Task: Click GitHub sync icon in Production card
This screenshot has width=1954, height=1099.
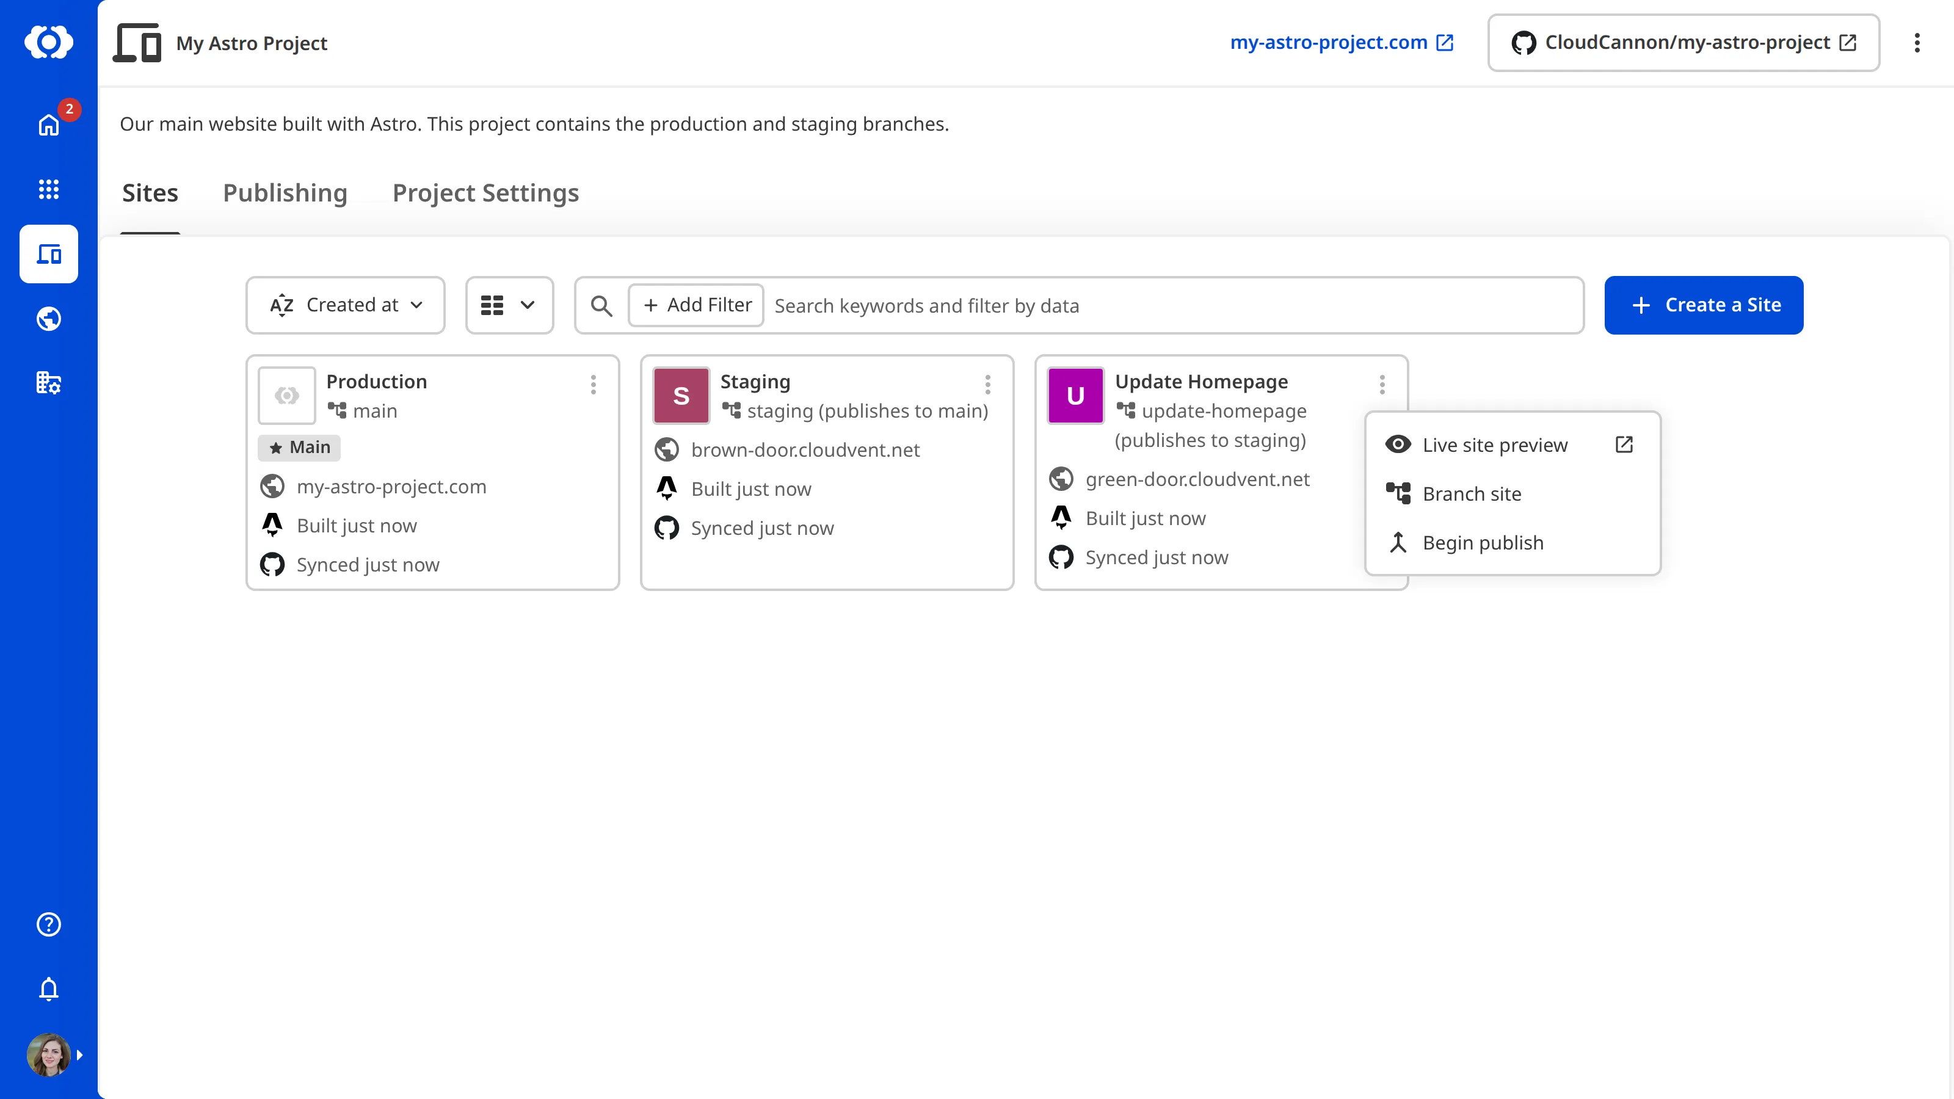Action: (272, 564)
